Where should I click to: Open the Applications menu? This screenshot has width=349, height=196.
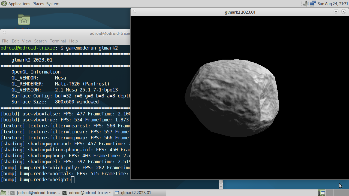tap(19, 4)
